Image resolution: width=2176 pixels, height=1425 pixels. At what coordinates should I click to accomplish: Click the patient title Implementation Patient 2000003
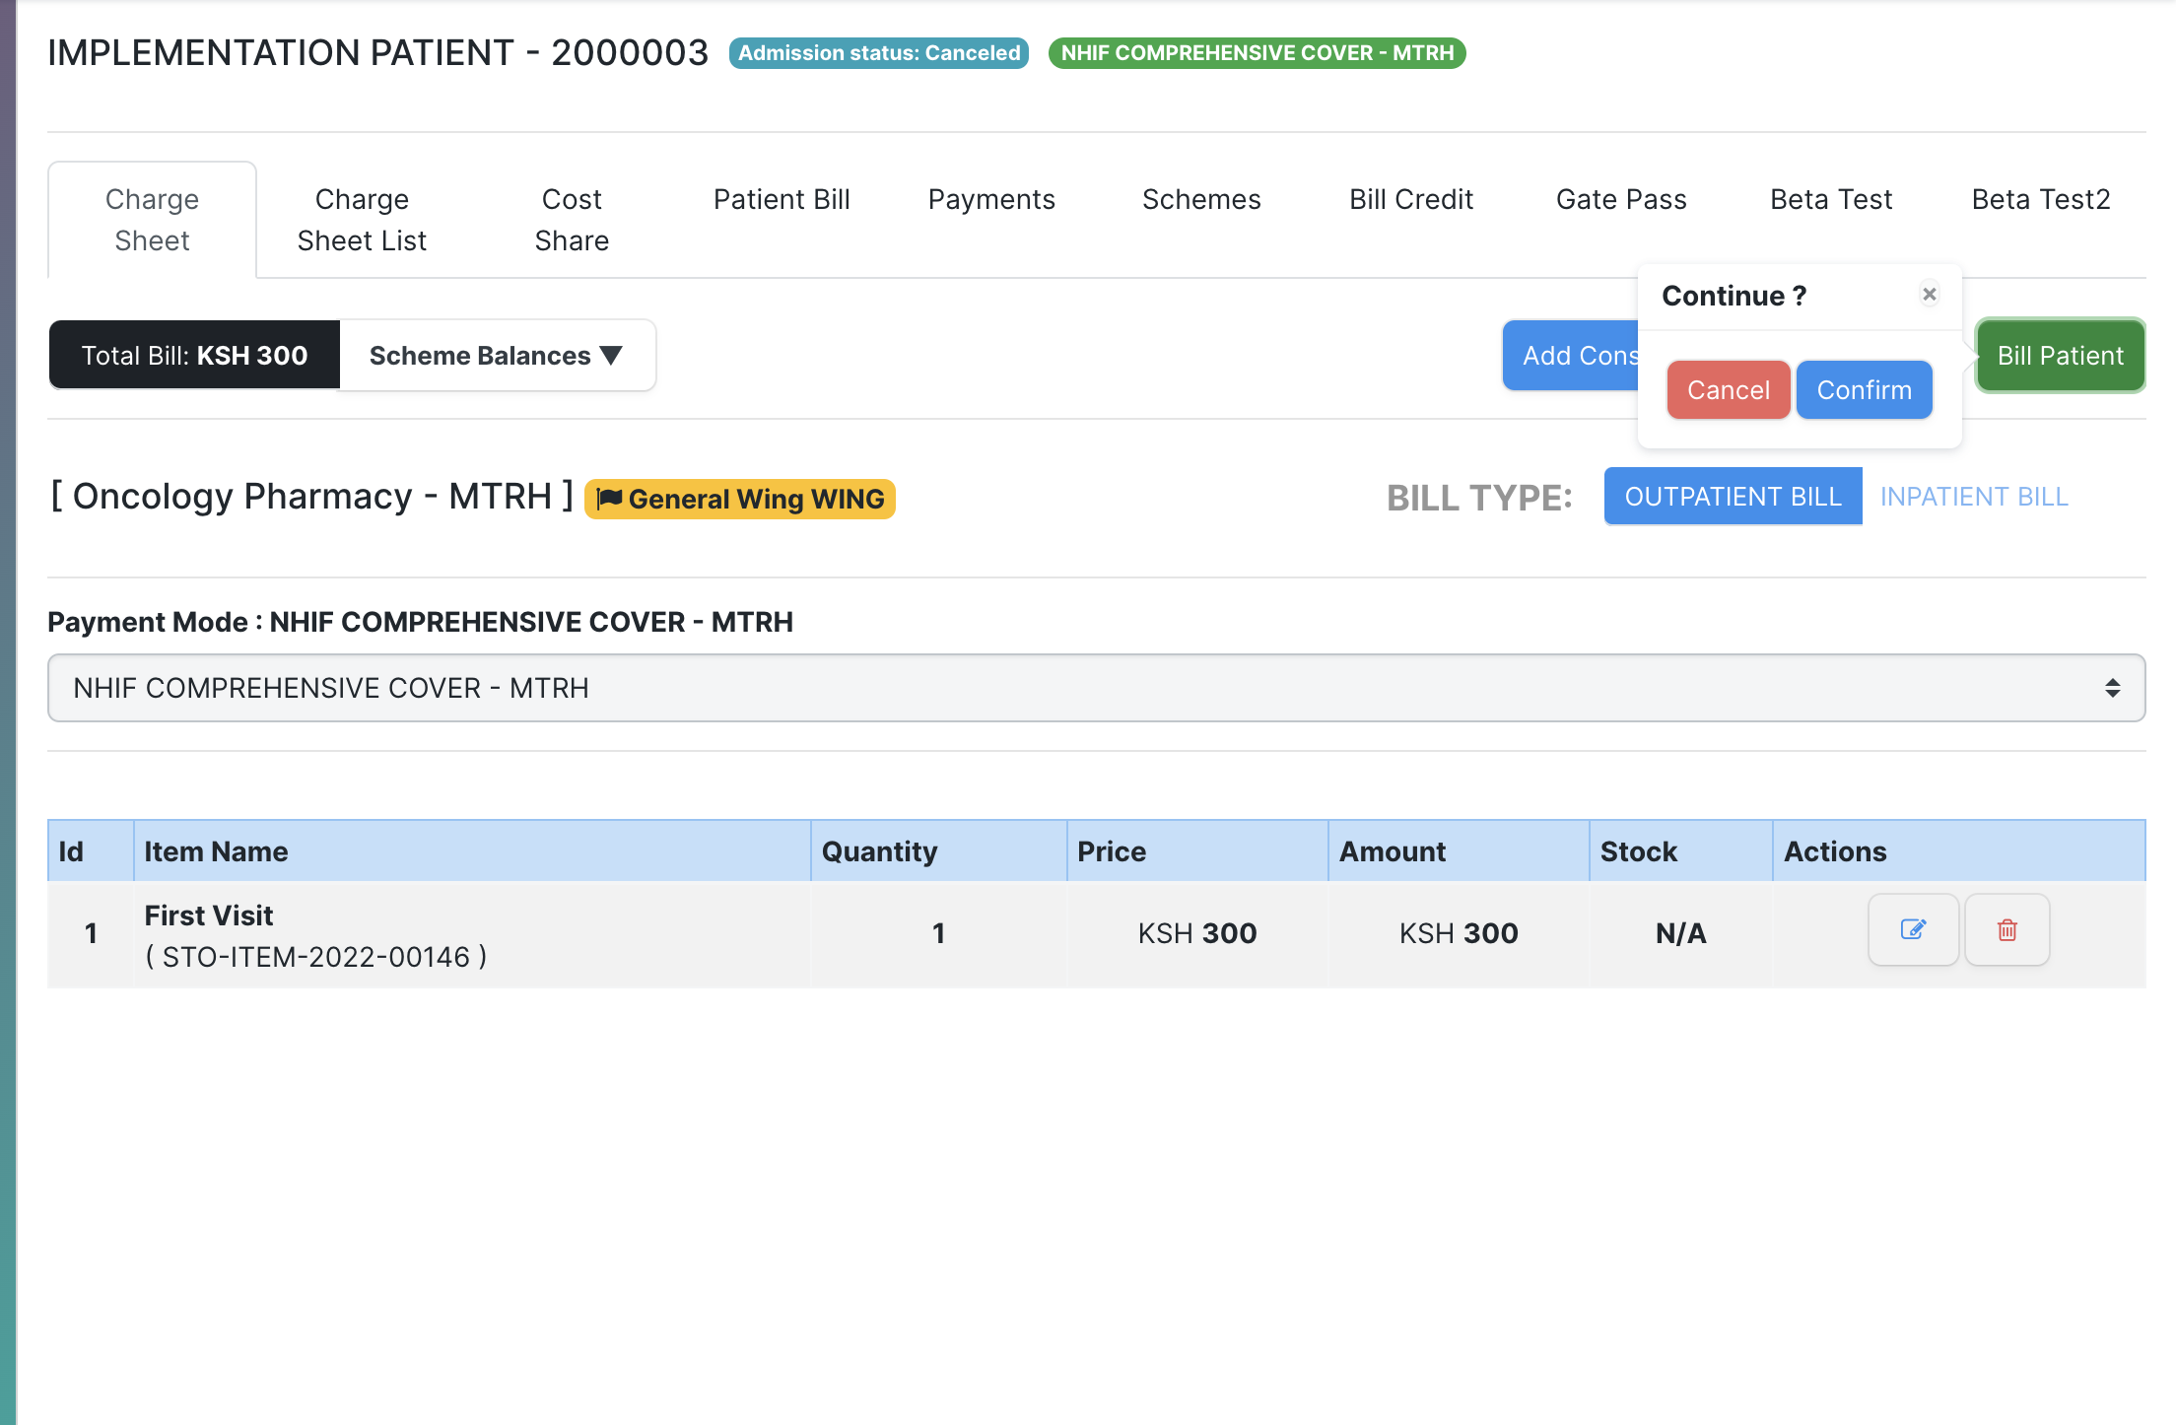point(377,52)
